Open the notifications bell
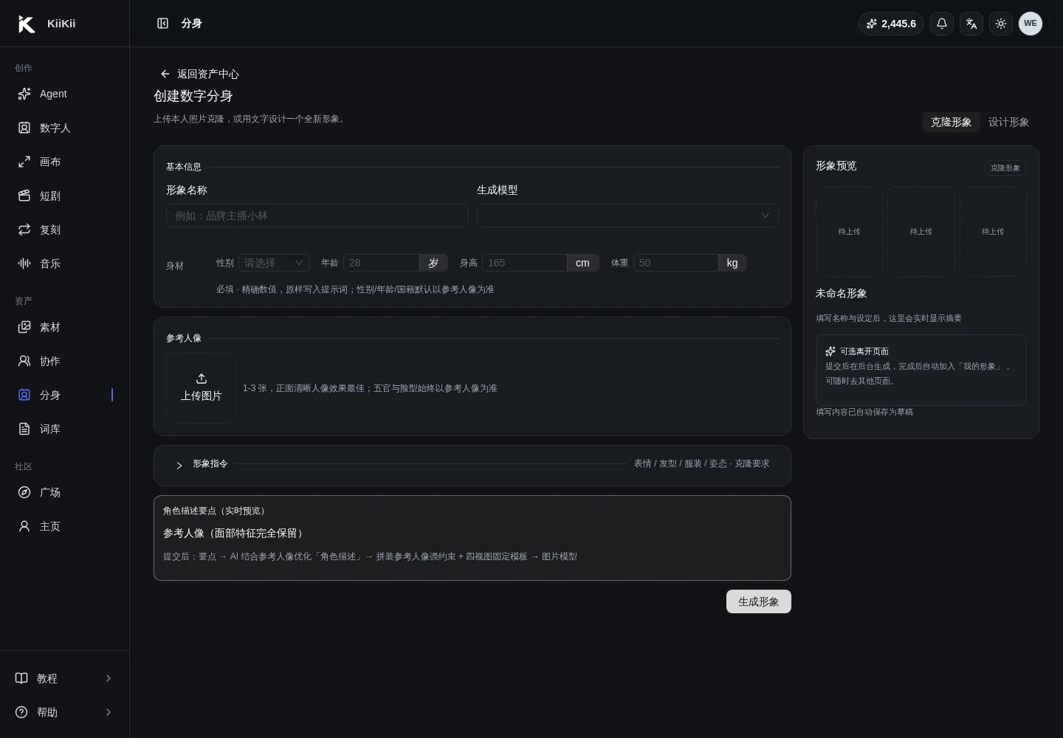This screenshot has width=1063, height=738. pyautogui.click(x=942, y=24)
